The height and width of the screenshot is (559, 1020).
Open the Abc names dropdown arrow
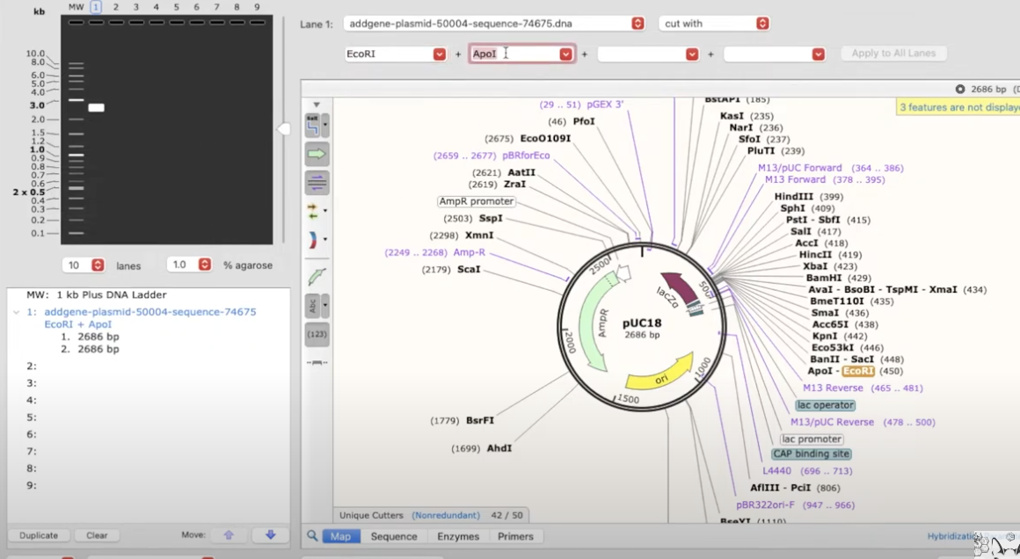[325, 306]
